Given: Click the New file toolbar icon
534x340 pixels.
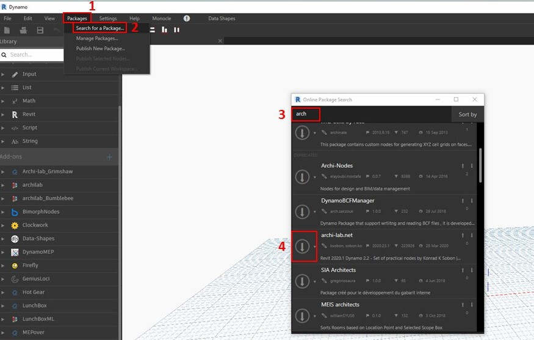Looking at the screenshot, I should [7, 31].
